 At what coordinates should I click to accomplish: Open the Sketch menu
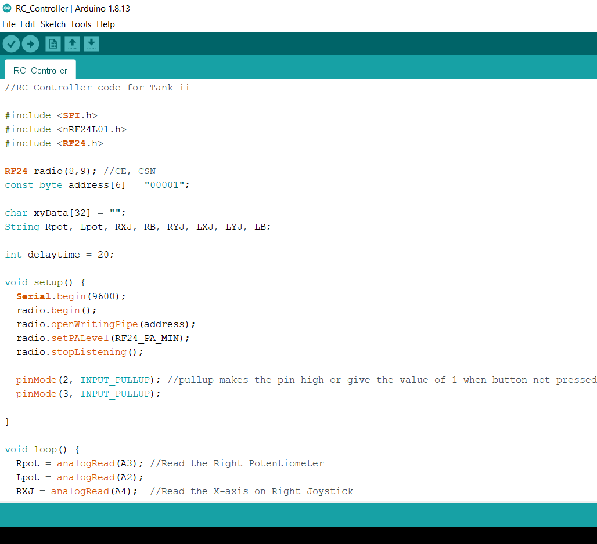point(53,24)
